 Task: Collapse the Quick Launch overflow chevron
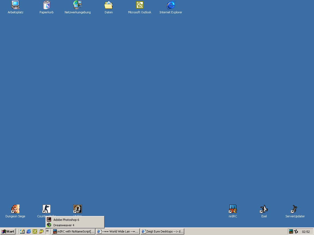pyautogui.click(x=47, y=231)
